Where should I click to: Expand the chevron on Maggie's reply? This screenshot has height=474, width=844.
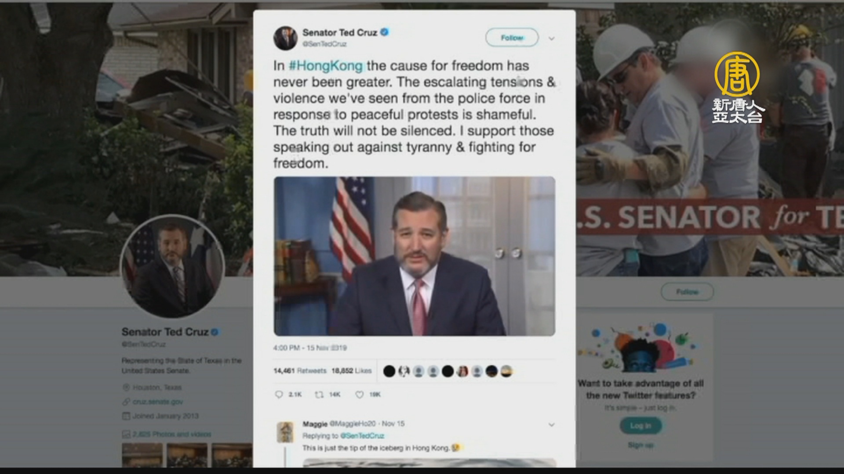[x=551, y=425]
